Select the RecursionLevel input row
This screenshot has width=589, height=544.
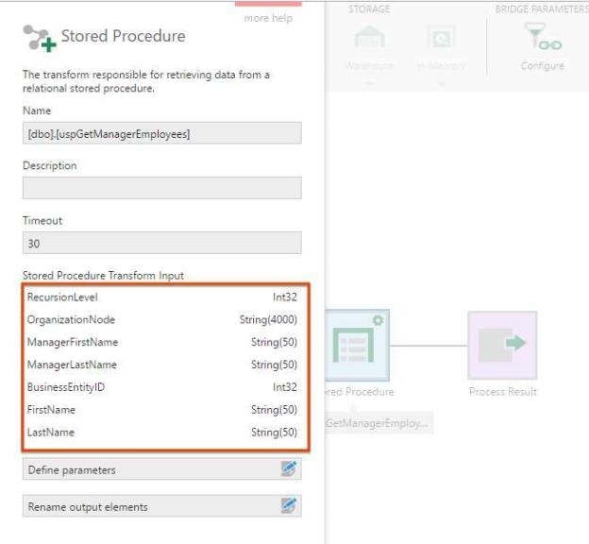coord(161,297)
